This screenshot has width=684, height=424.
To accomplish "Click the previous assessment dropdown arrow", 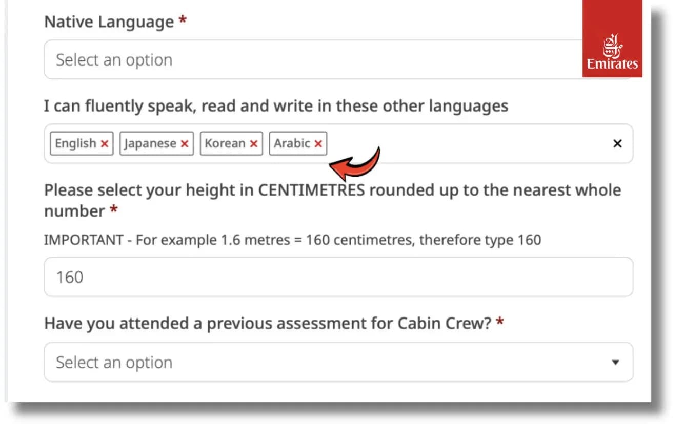I will pyautogui.click(x=616, y=363).
